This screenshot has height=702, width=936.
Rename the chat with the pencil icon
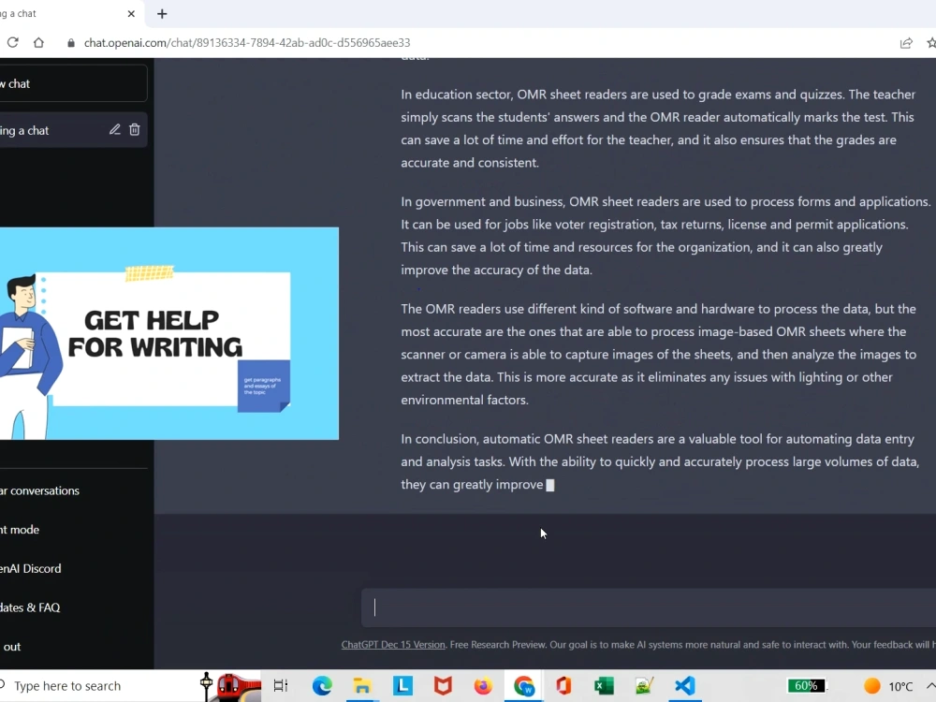[114, 129]
